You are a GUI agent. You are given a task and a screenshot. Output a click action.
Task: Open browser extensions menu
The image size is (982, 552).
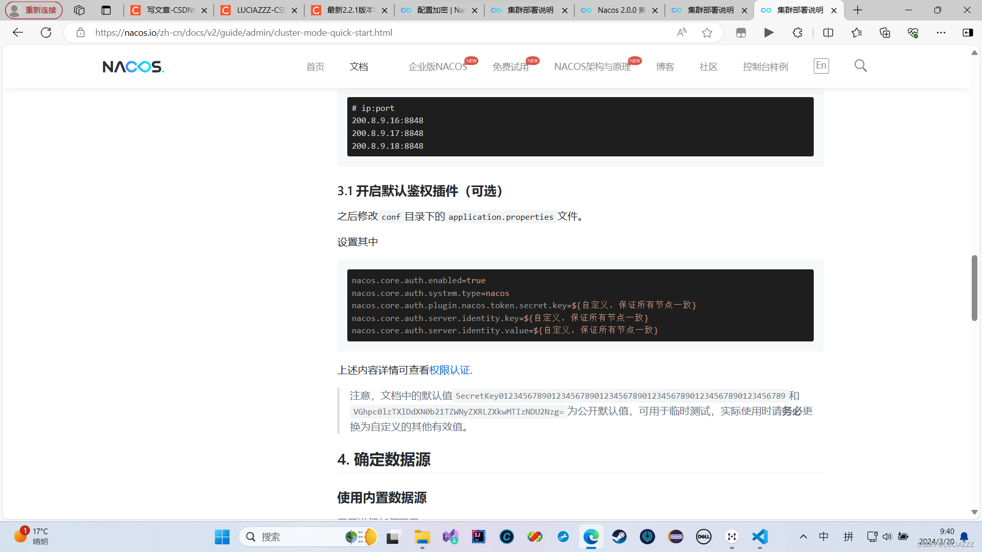(797, 33)
